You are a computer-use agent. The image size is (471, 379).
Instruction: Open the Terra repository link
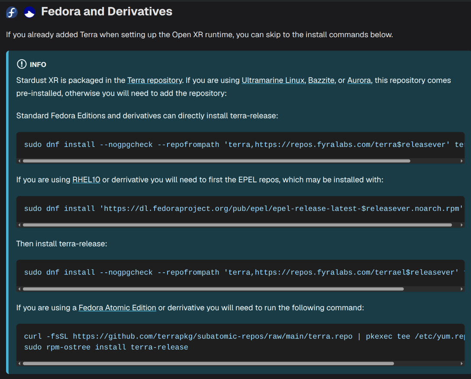point(155,80)
